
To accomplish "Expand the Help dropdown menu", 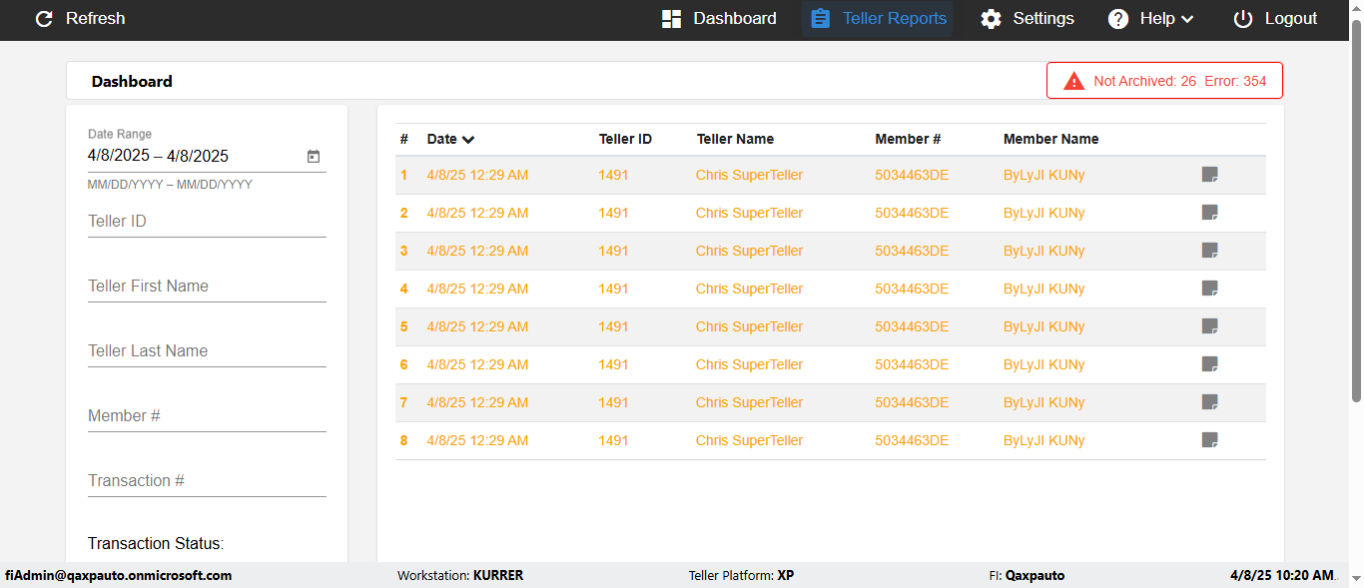I will pos(1151,19).
